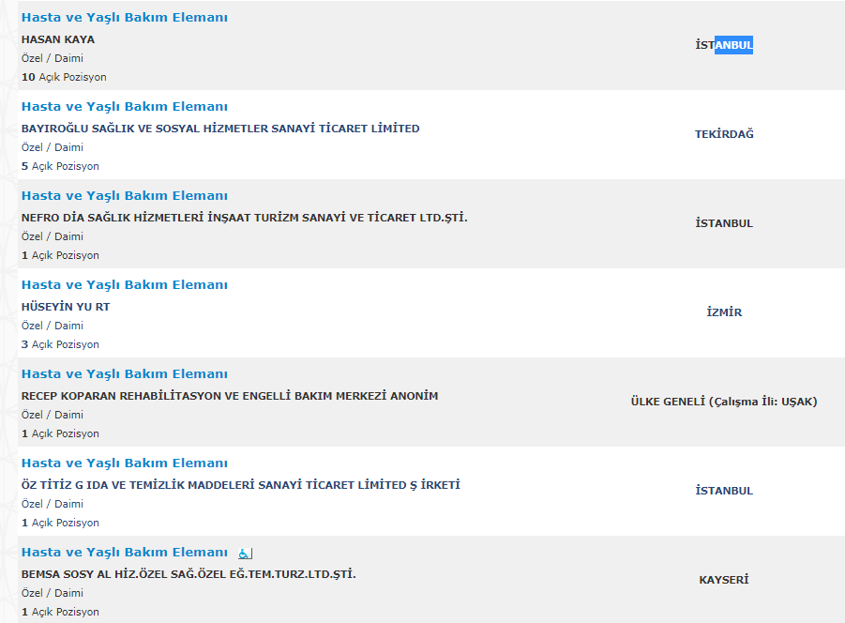
Task: Open the Hasta ve Yaşlı Bakım Elemanı link above HASAN KAYA
Action: point(124,18)
